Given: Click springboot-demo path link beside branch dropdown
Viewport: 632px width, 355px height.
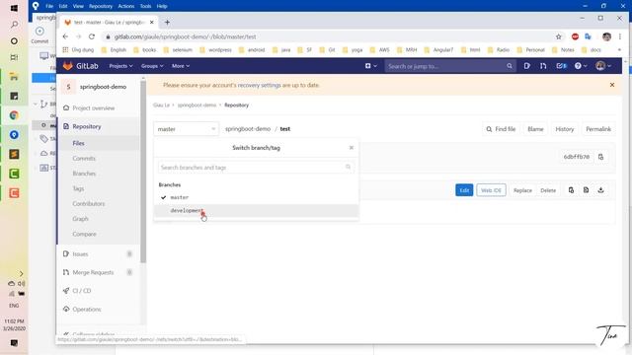Looking at the screenshot, I should (x=248, y=129).
